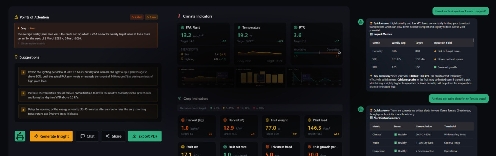The width and height of the screenshot is (496, 156).
Task: Open the temperature daily trend chart thumbnail
Action: coord(205,77)
